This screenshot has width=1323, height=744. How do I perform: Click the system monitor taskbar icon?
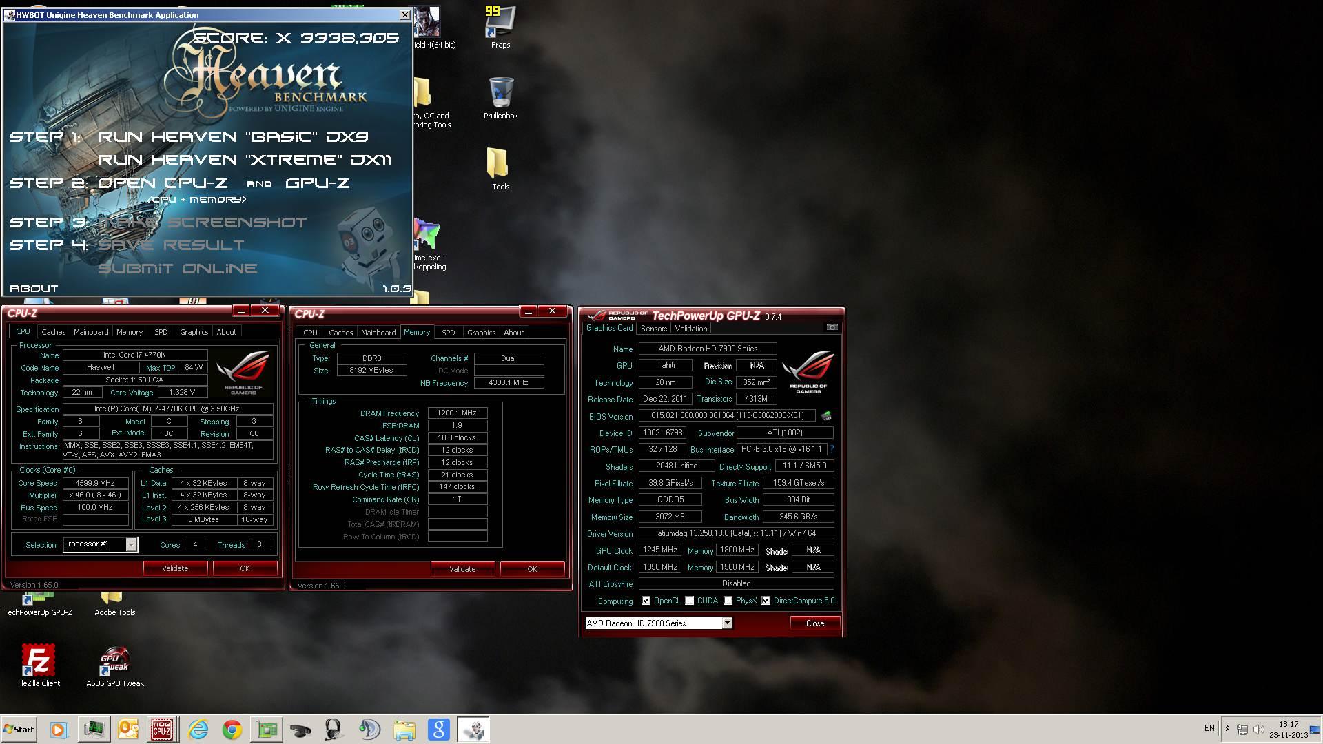pyautogui.click(x=94, y=730)
